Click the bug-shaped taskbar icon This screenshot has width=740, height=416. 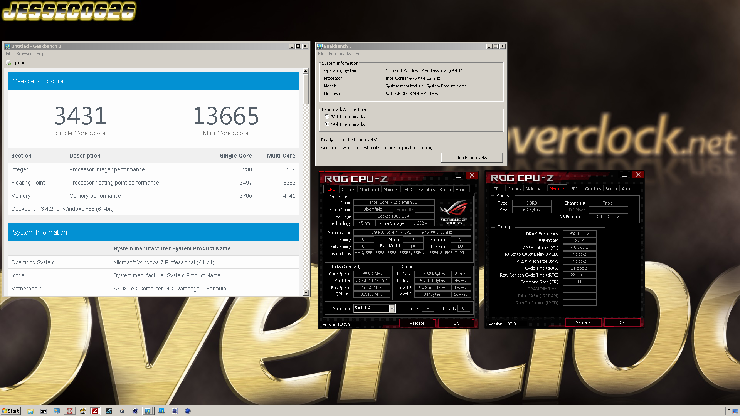coord(122,411)
